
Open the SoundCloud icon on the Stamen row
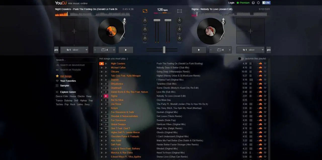[x=260, y=80]
